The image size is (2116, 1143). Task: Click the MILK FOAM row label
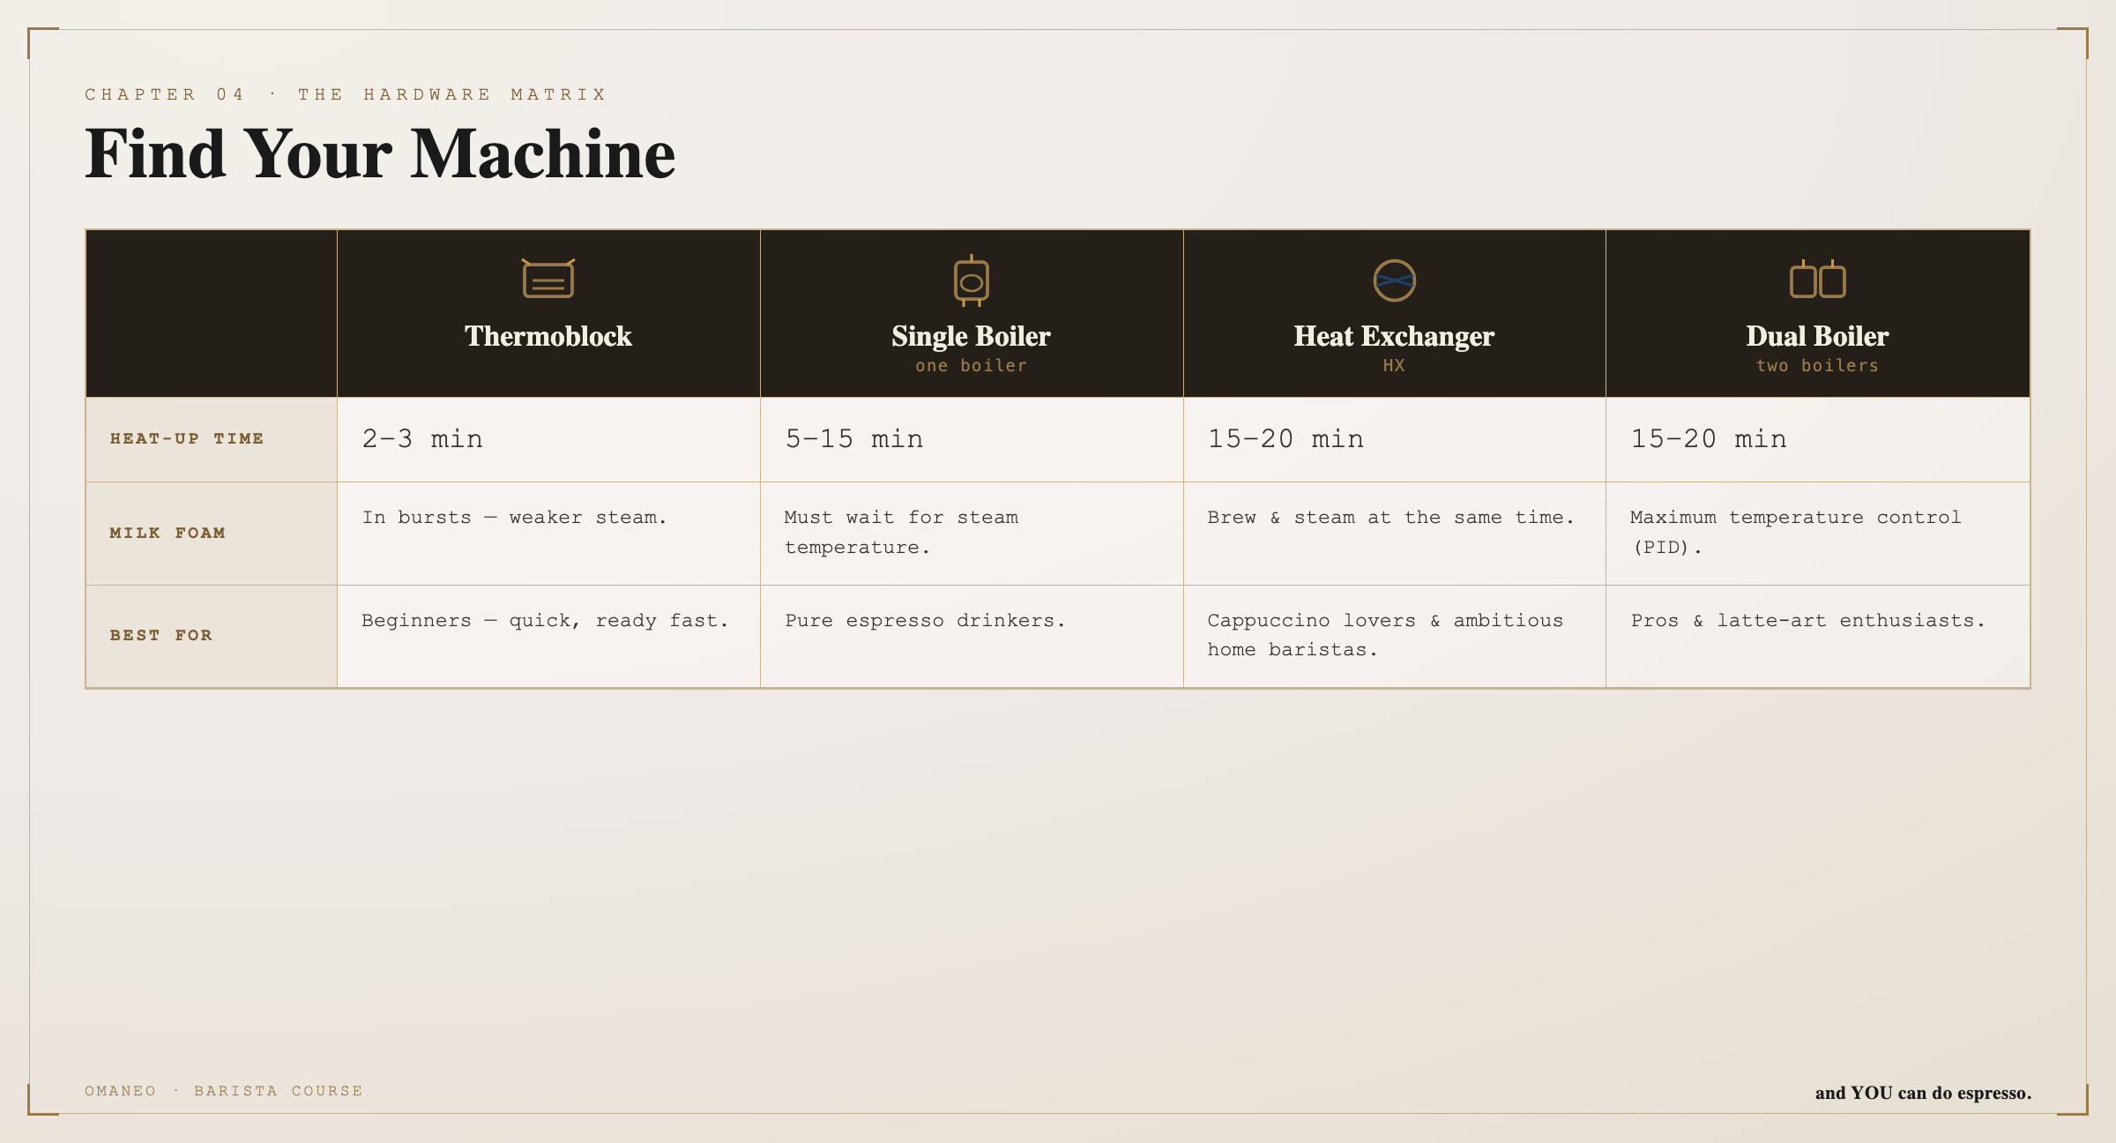[168, 533]
